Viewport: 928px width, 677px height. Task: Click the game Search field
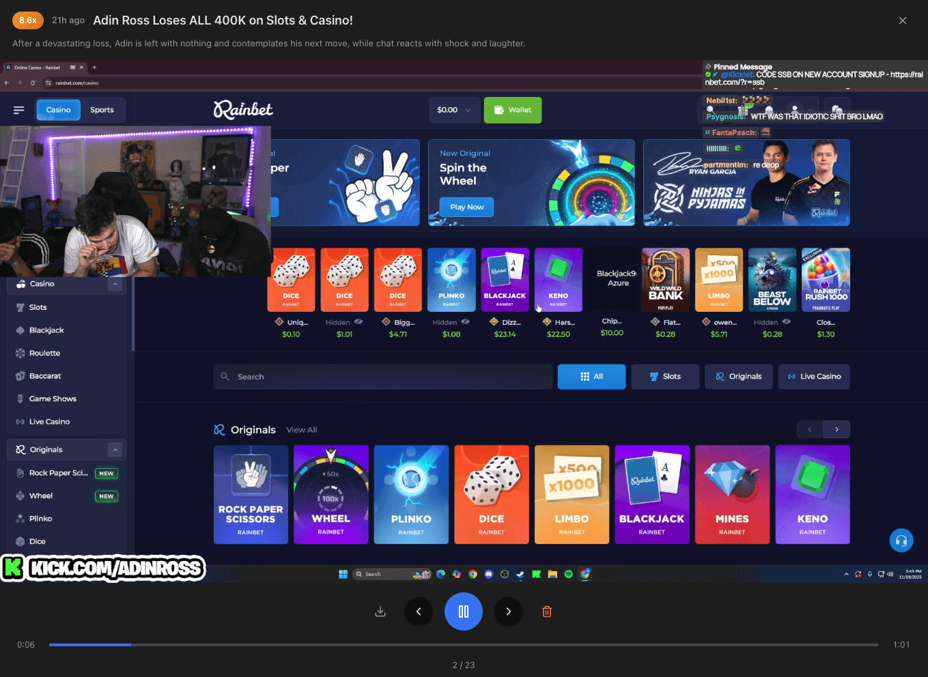tap(383, 377)
